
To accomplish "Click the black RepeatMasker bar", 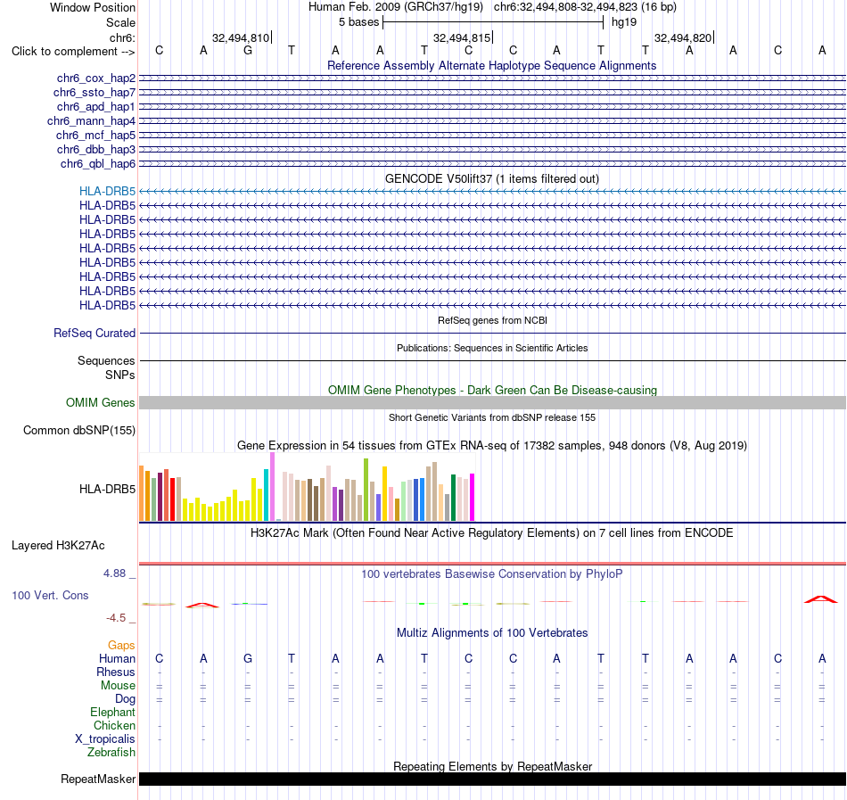I will tap(492, 779).
